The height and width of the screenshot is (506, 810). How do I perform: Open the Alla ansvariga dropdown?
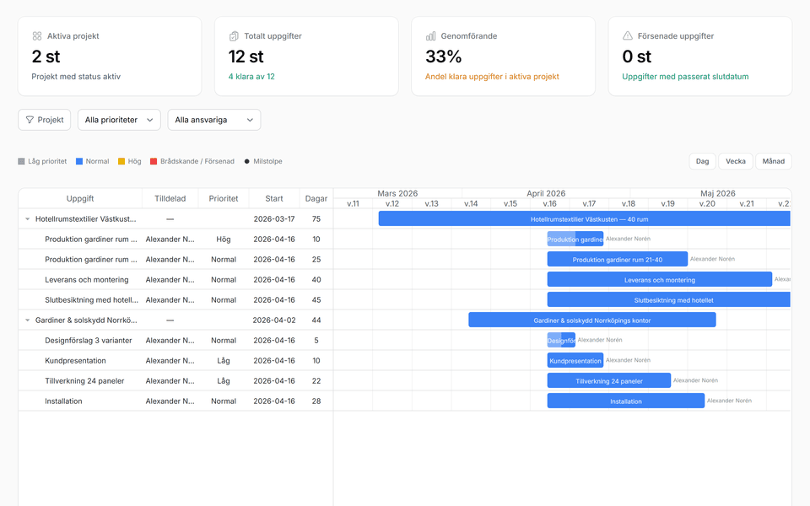[x=213, y=119]
